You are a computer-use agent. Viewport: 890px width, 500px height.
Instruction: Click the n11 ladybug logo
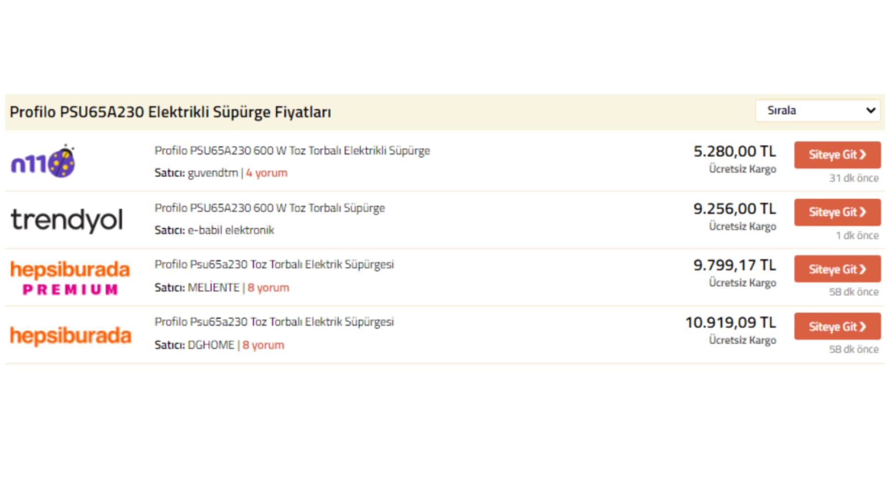(x=43, y=162)
